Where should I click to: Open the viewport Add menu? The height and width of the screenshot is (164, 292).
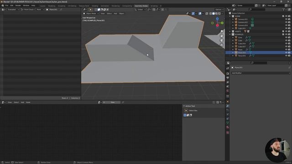[x=115, y=14]
